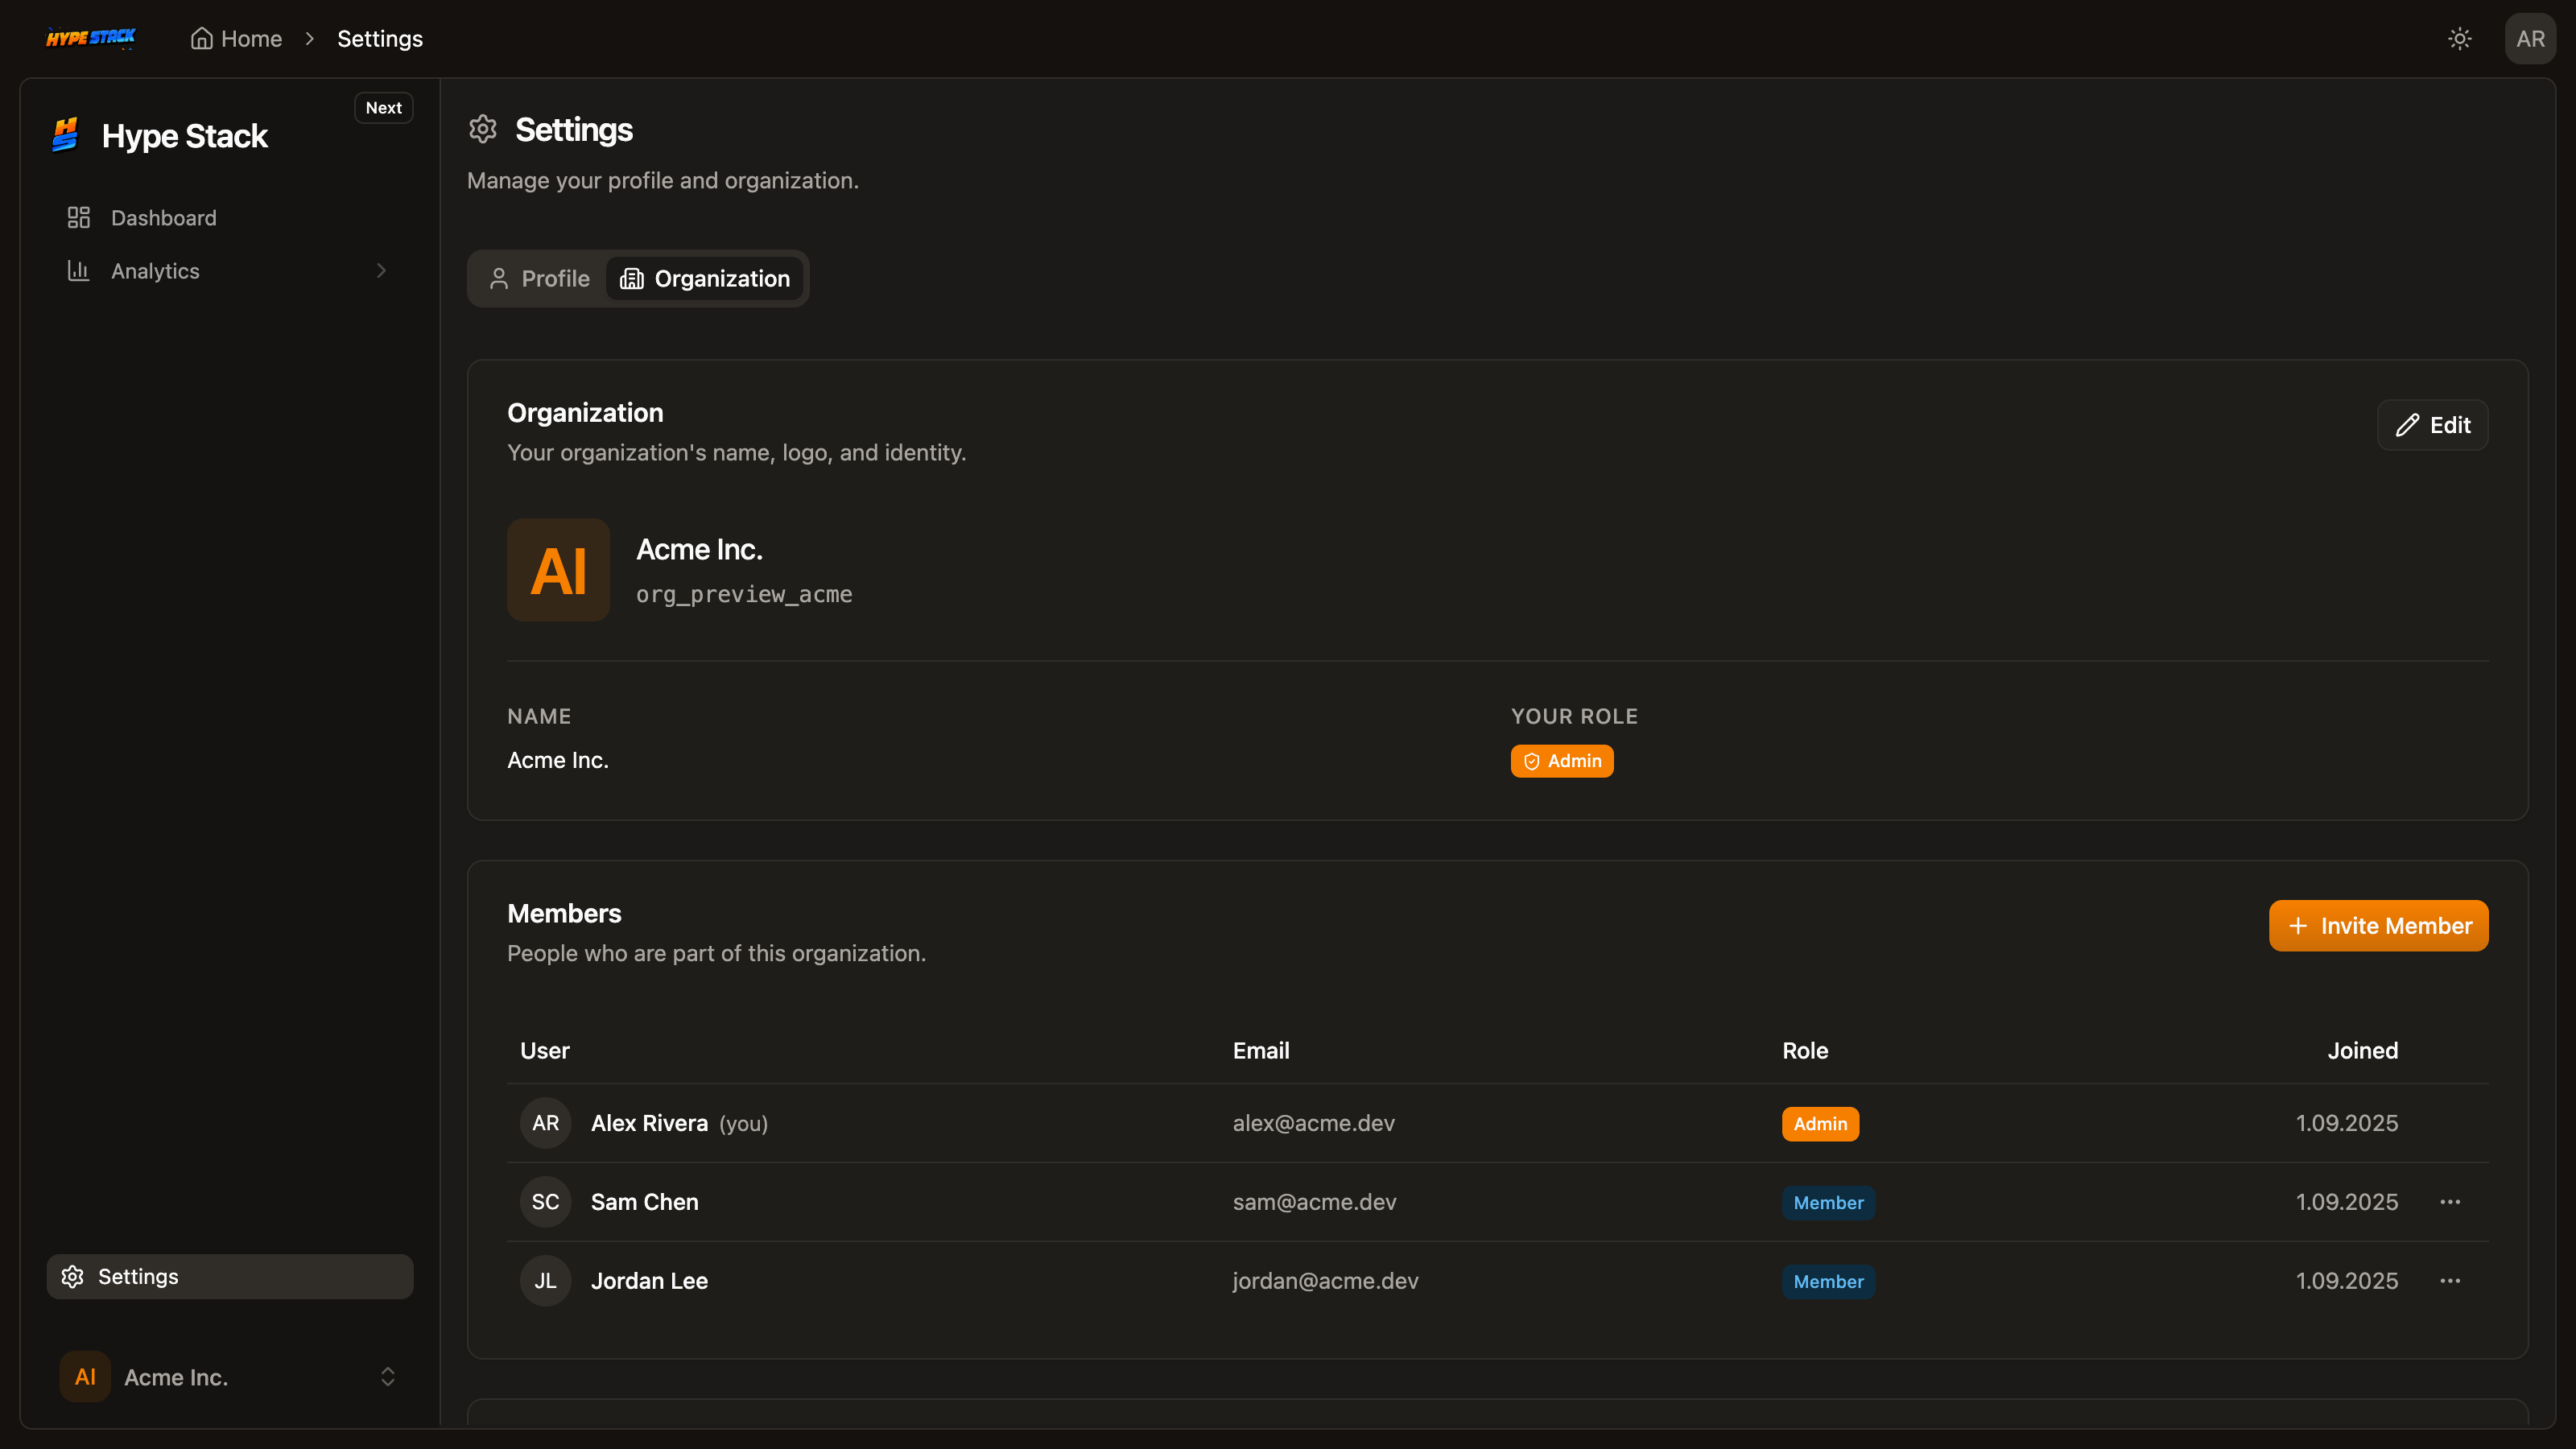Click the Edit organization button
Image resolution: width=2576 pixels, height=1449 pixels.
(2432, 425)
